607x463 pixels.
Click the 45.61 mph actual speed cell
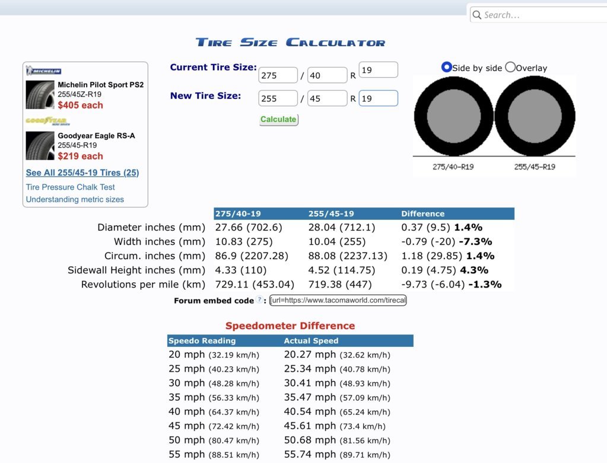pos(335,426)
